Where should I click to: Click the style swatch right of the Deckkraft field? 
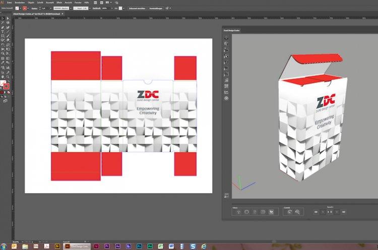coord(120,8)
